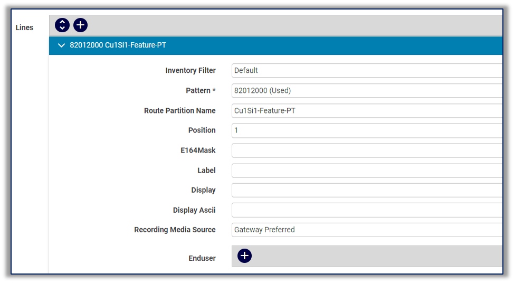Viewport: 514px width, 283px height.
Task: Click the Enduser field label text
Action: tap(202, 258)
